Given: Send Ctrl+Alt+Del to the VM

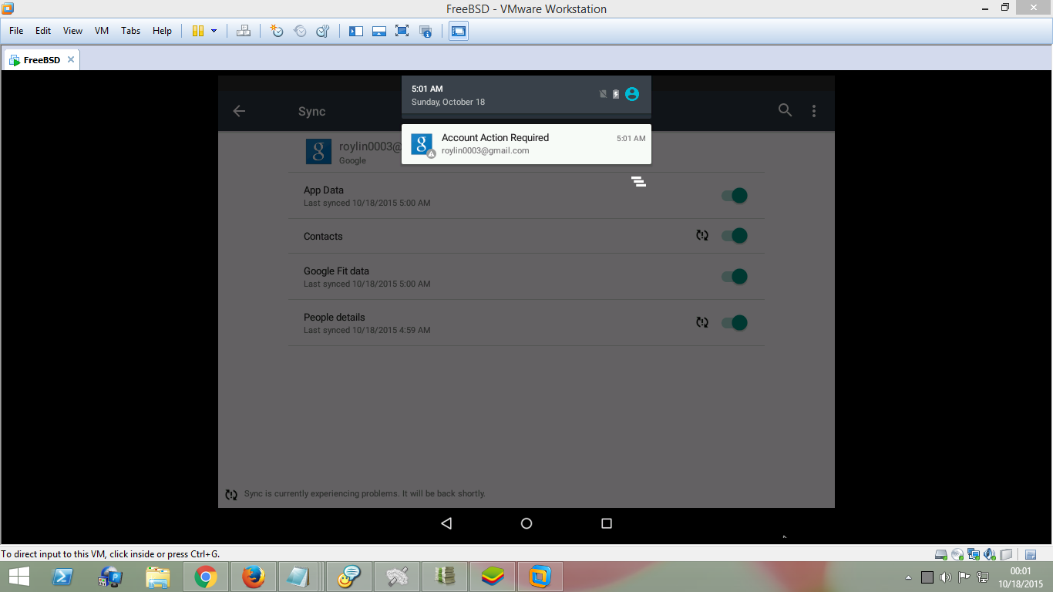Looking at the screenshot, I should pos(244,31).
